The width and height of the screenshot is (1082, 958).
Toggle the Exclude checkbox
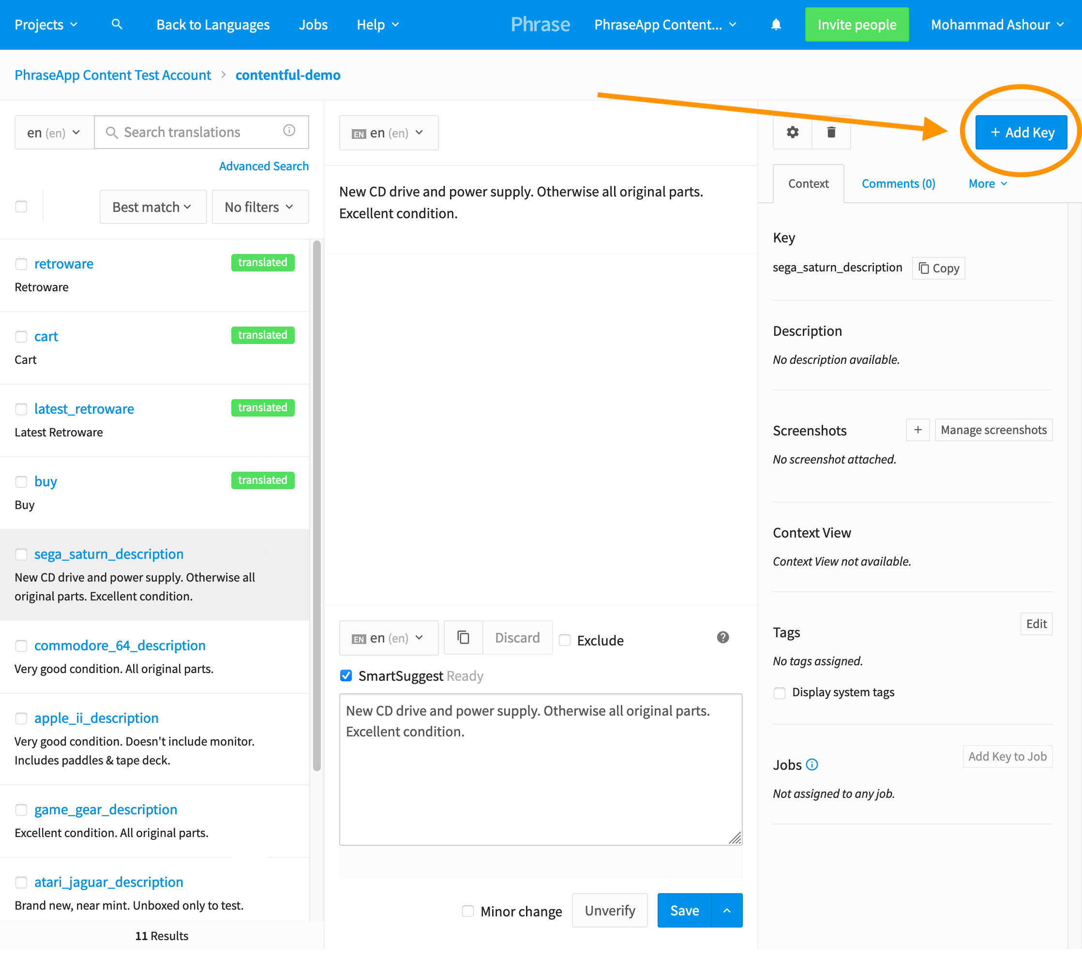coord(565,640)
